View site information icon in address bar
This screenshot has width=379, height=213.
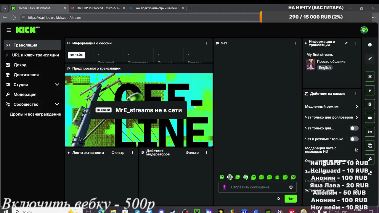23,17
